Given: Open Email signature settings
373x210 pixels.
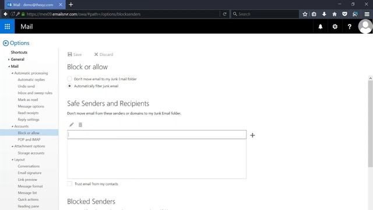Looking at the screenshot, I should tap(30, 173).
